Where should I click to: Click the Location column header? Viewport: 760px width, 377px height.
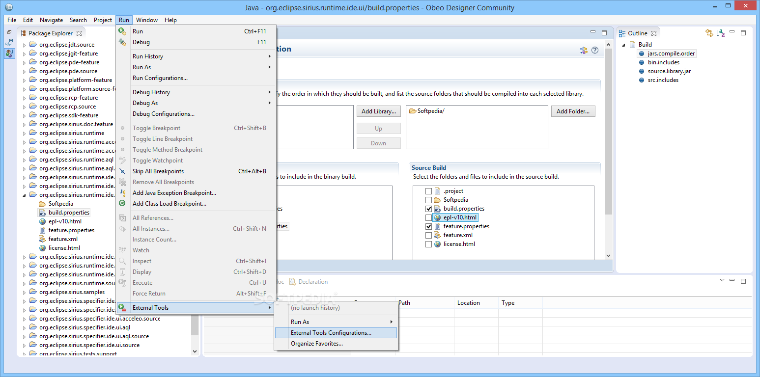coord(476,303)
